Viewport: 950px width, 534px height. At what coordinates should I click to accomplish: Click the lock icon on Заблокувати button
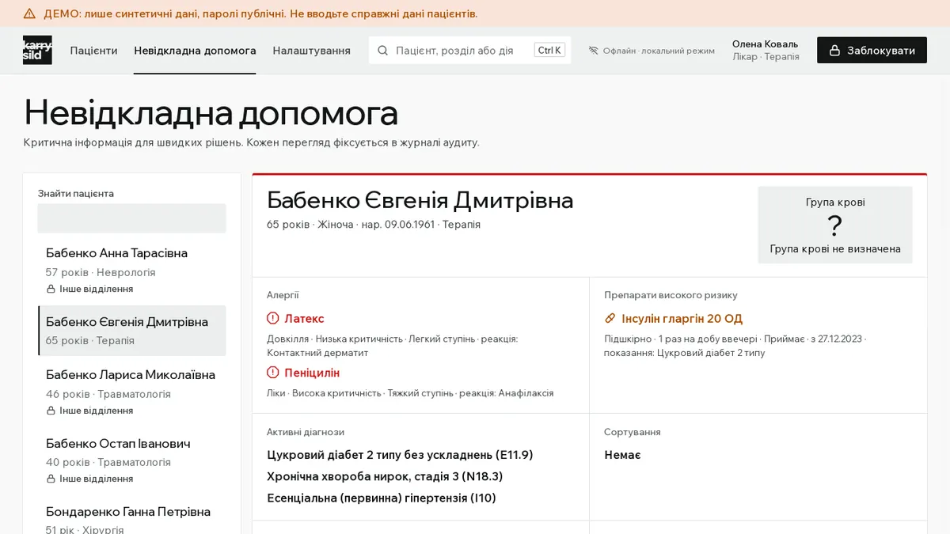point(834,51)
